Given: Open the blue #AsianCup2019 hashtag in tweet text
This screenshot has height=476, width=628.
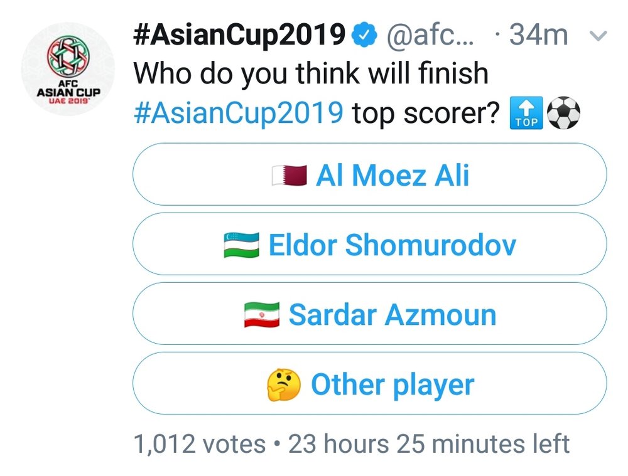Looking at the screenshot, I should (x=239, y=114).
